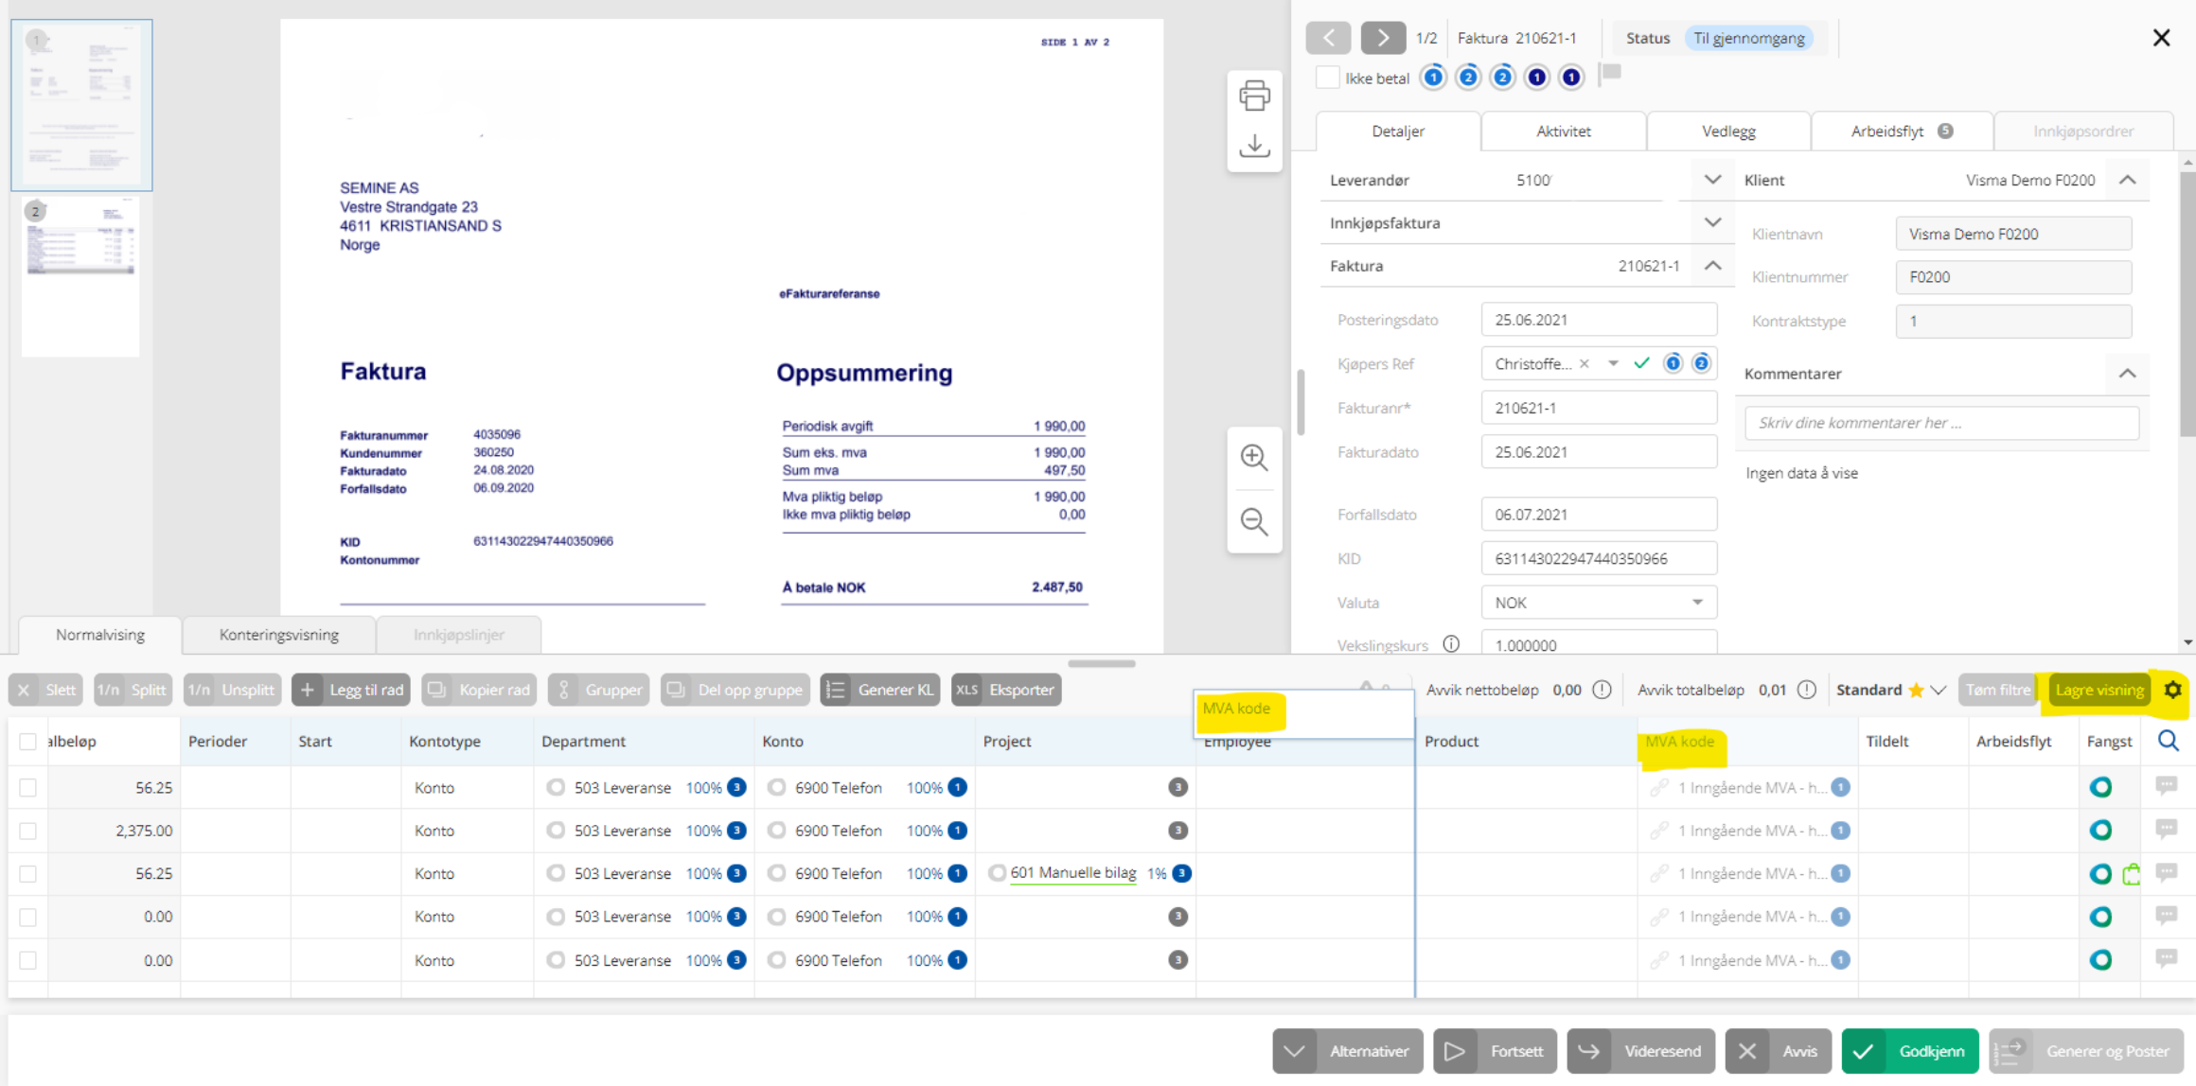
Task: Click the print document icon
Action: [x=1254, y=96]
